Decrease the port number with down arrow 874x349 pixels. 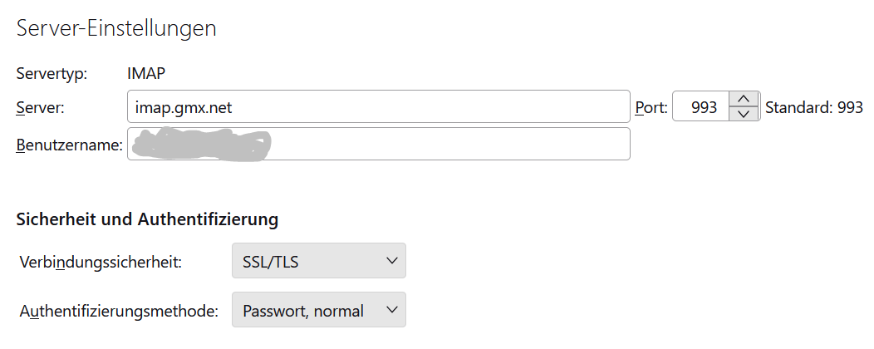click(x=744, y=114)
